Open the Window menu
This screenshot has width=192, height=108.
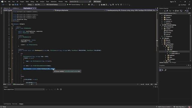point(61,1)
